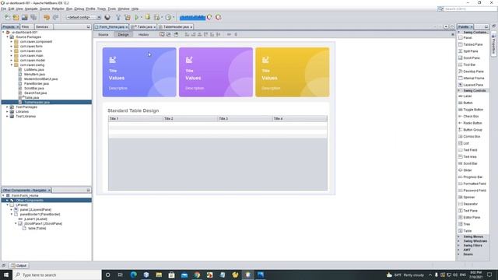Image resolution: width=498 pixels, height=280 pixels.
Task: Select the purple card in designer
Action: click(x=216, y=72)
